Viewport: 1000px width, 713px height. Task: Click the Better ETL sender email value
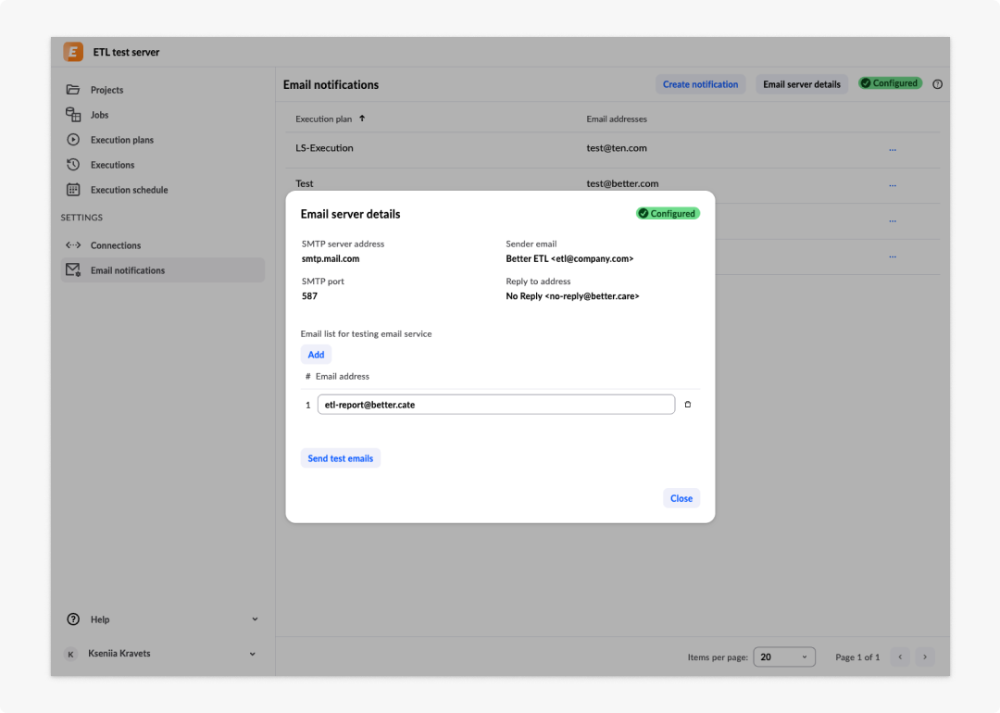pyautogui.click(x=569, y=259)
